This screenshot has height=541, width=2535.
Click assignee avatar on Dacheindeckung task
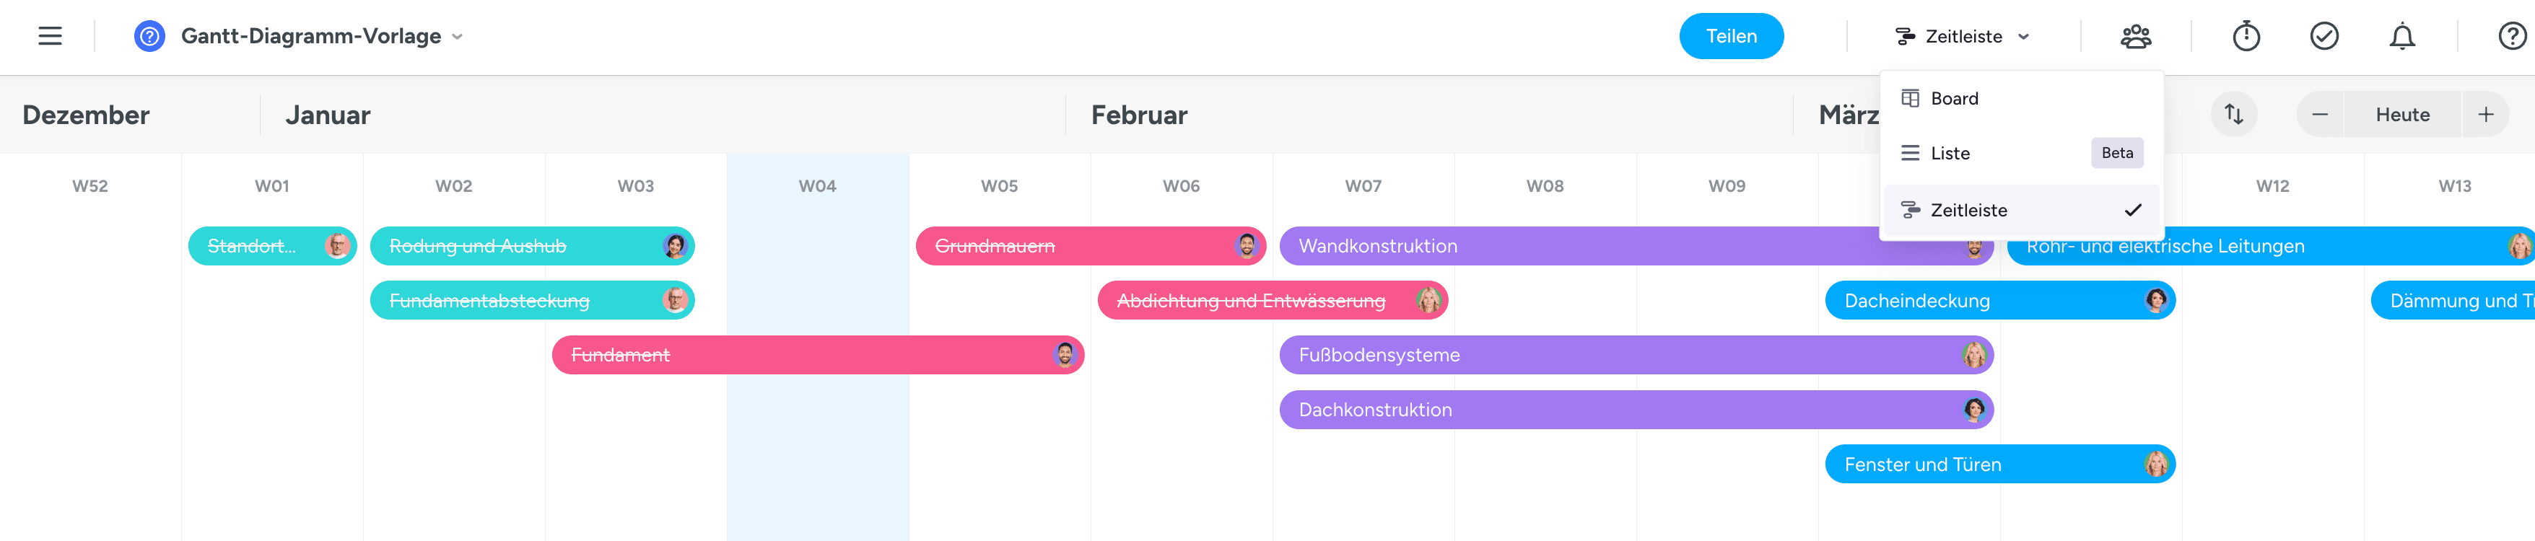click(2155, 300)
